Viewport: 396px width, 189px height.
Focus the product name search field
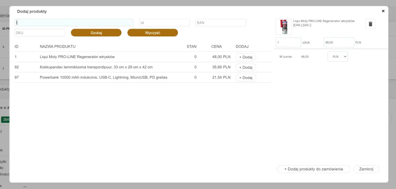click(74, 23)
